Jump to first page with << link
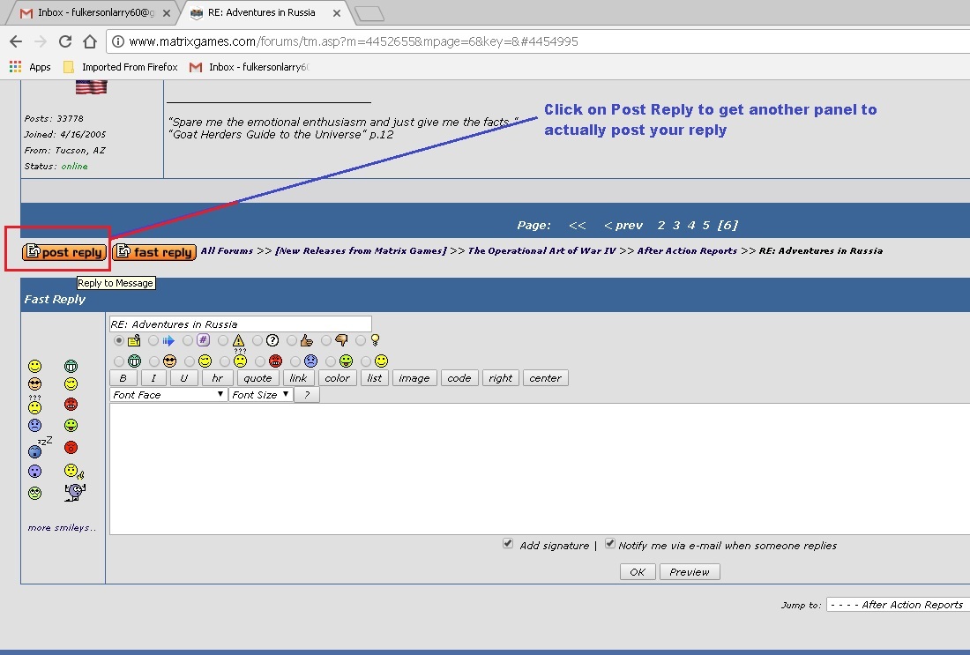The image size is (970, 655). click(578, 225)
